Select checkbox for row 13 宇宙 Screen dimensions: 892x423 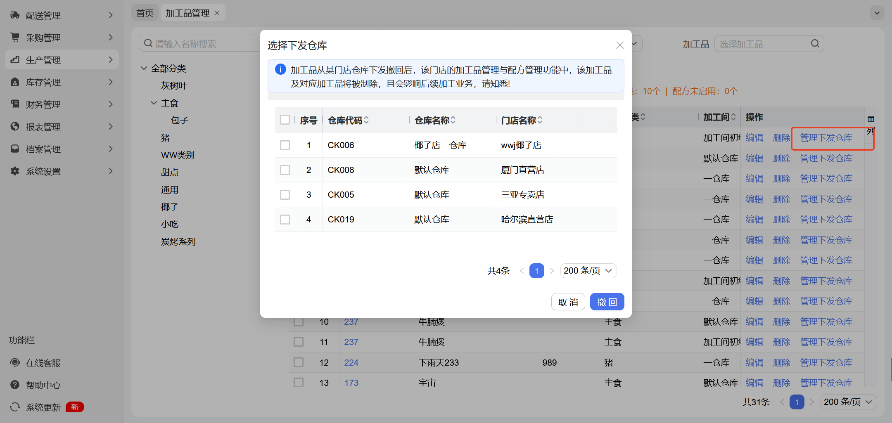pyautogui.click(x=299, y=382)
